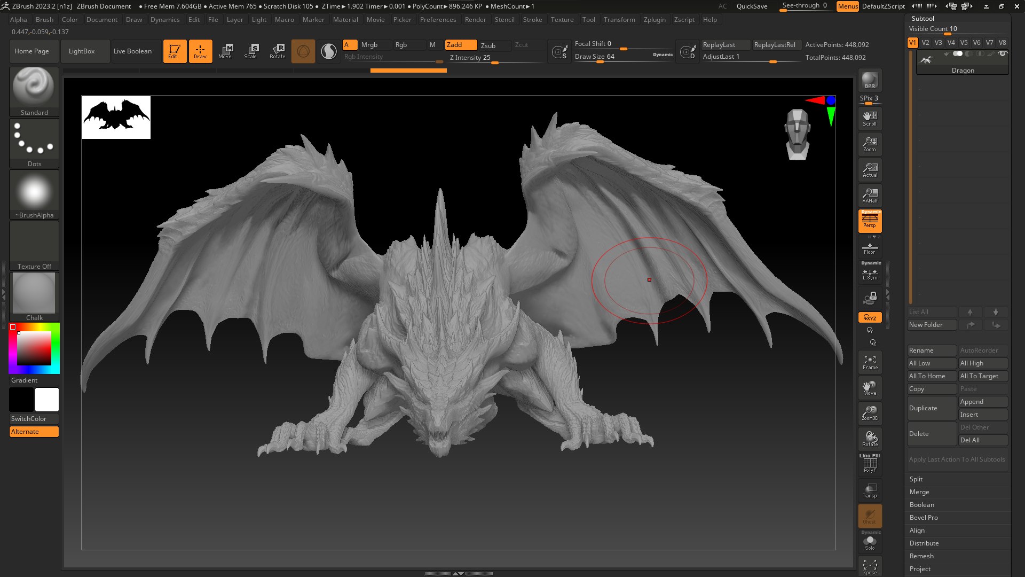Open the Texture menu
Viewport: 1025px width, 577px height.
pos(562,20)
